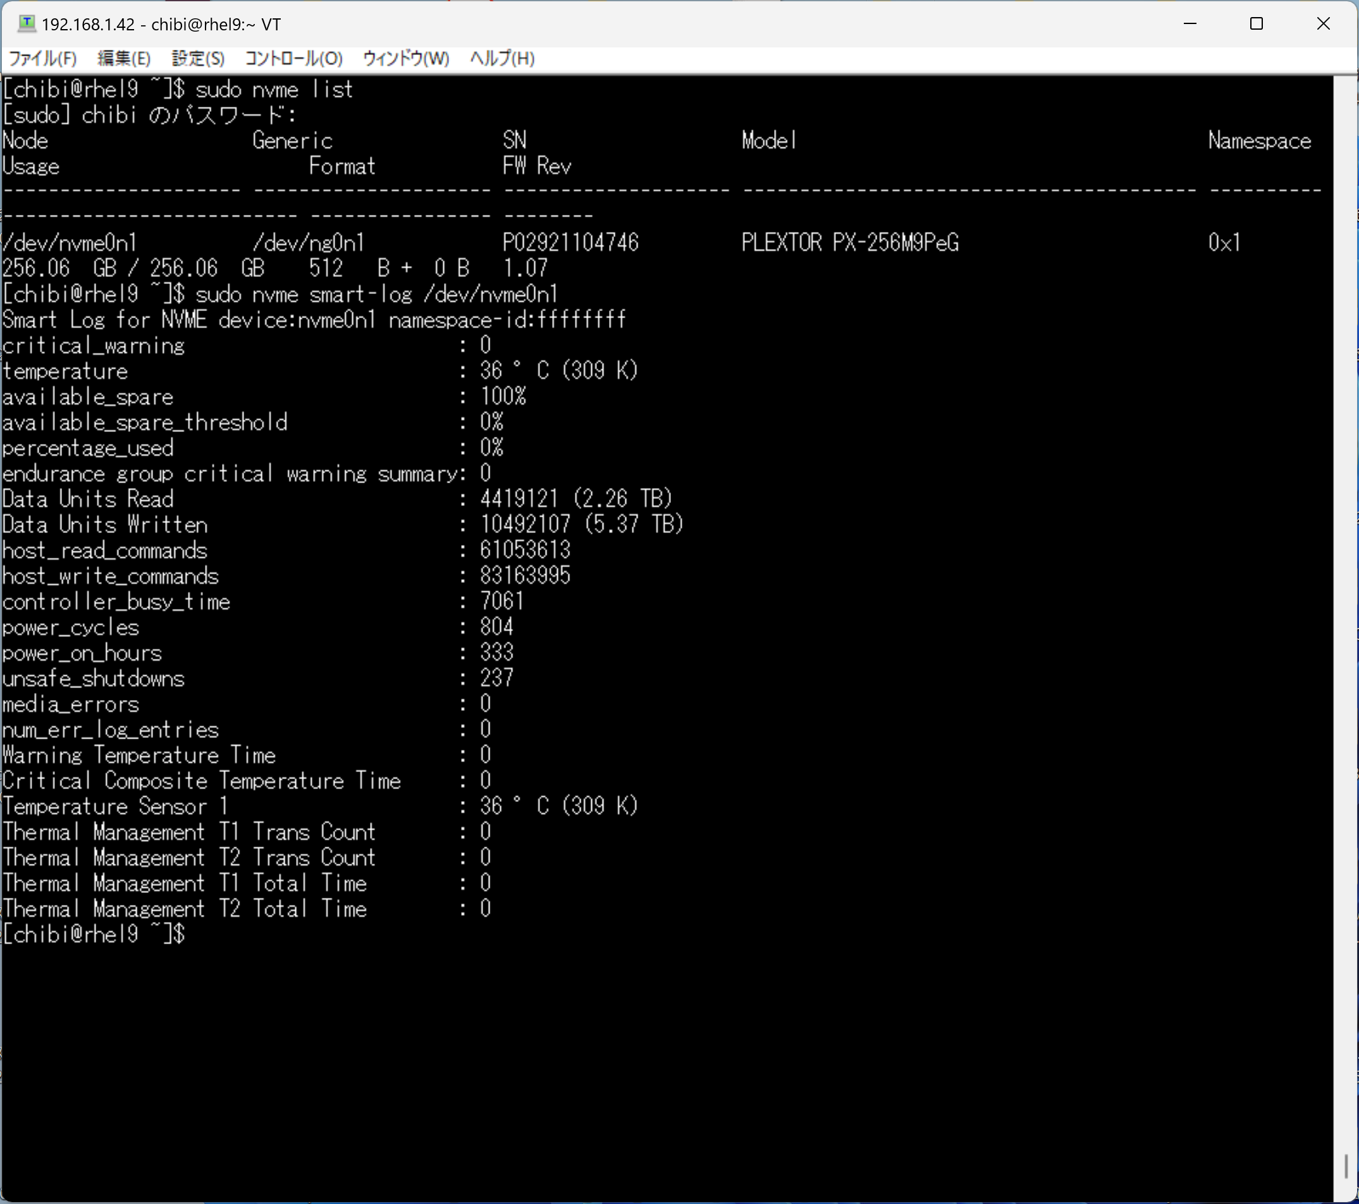Open the 編集(E) menu

[x=124, y=59]
